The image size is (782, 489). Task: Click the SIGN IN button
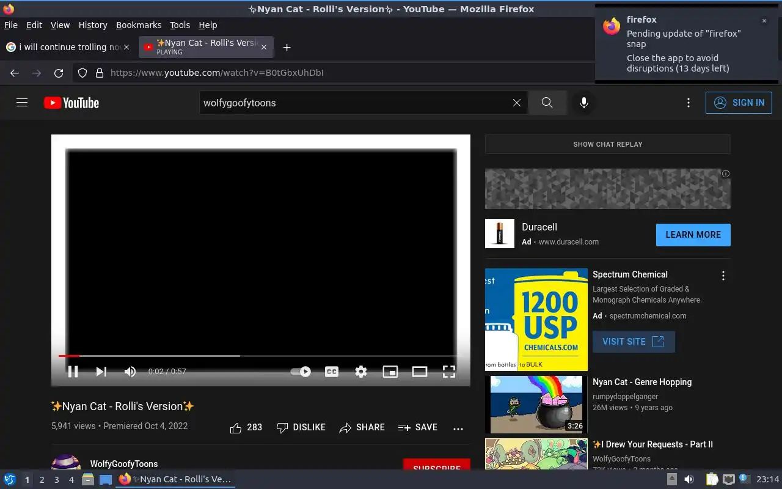739,103
